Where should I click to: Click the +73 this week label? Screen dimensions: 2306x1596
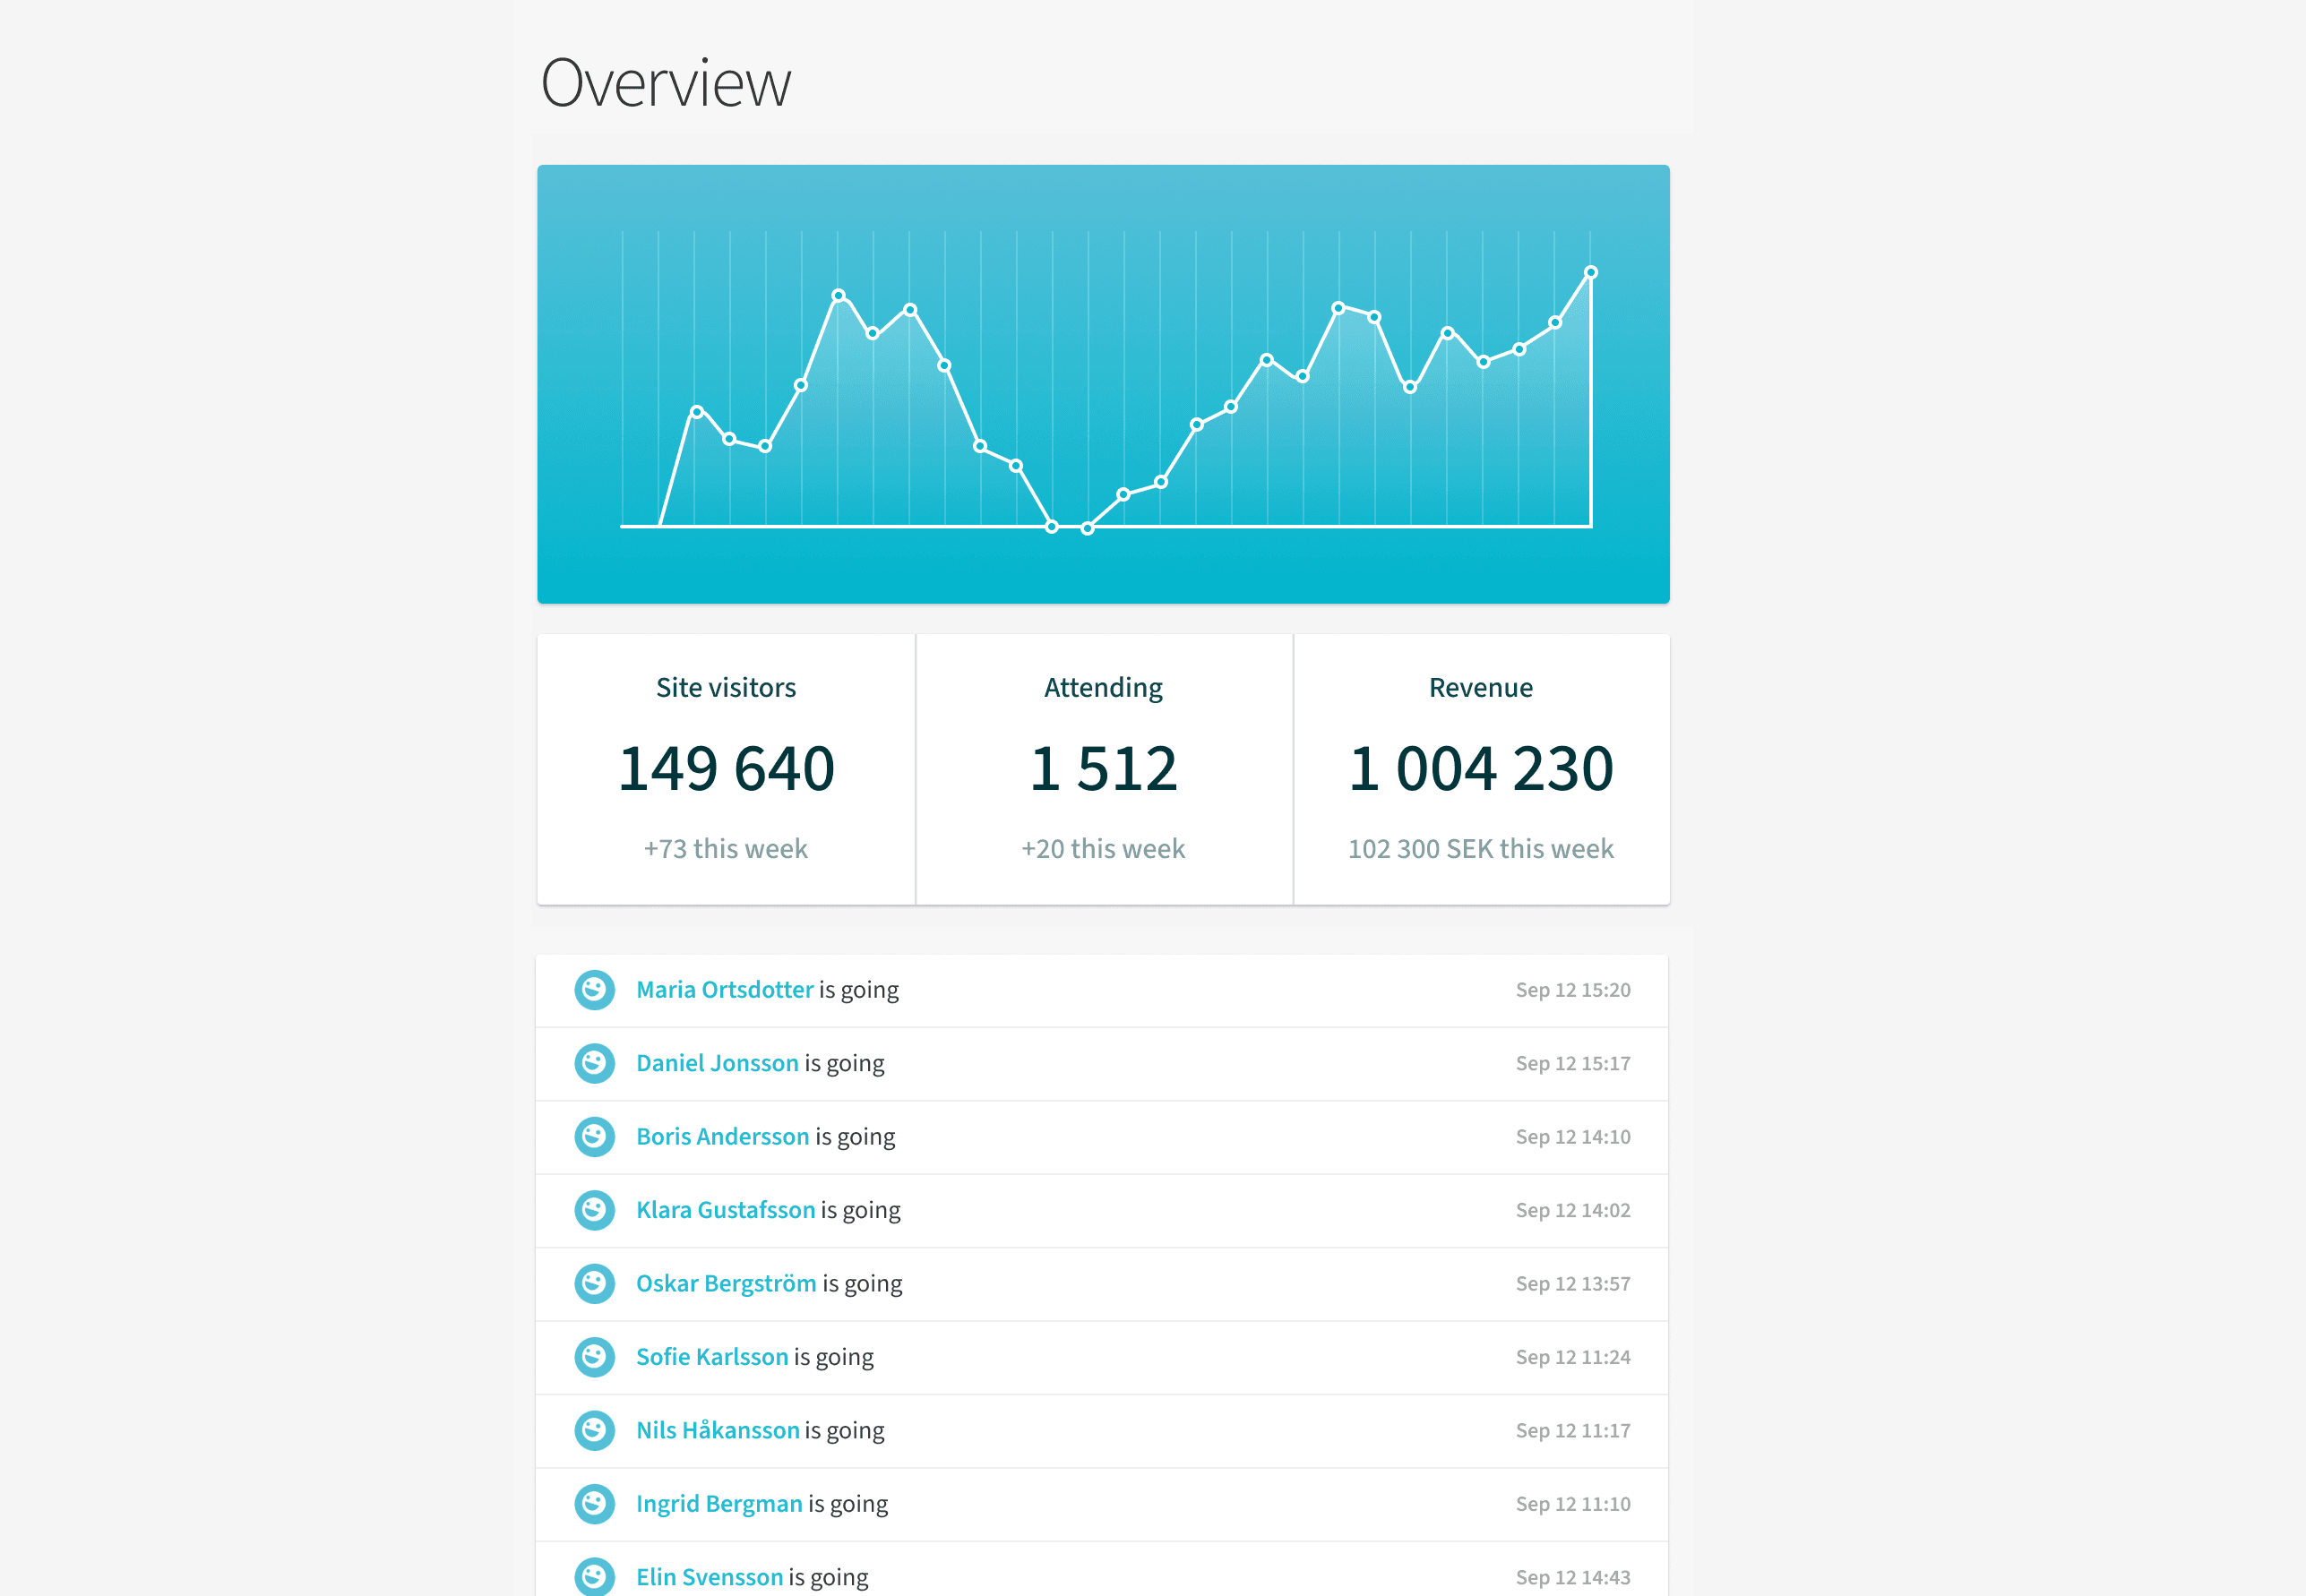click(x=725, y=848)
